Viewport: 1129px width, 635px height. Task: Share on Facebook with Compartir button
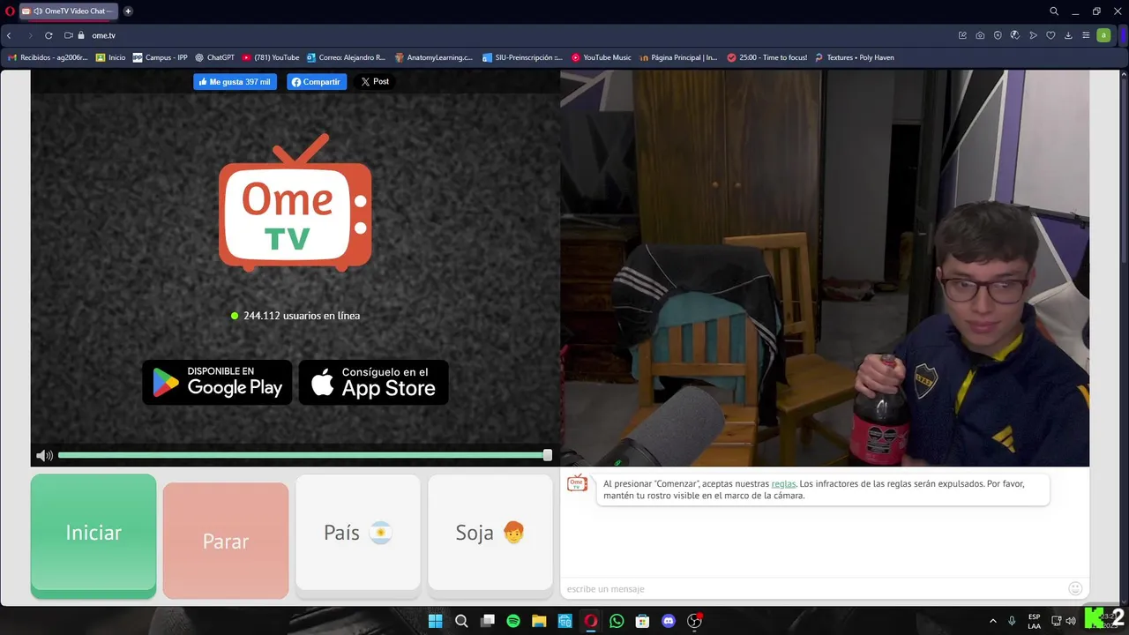pos(317,82)
